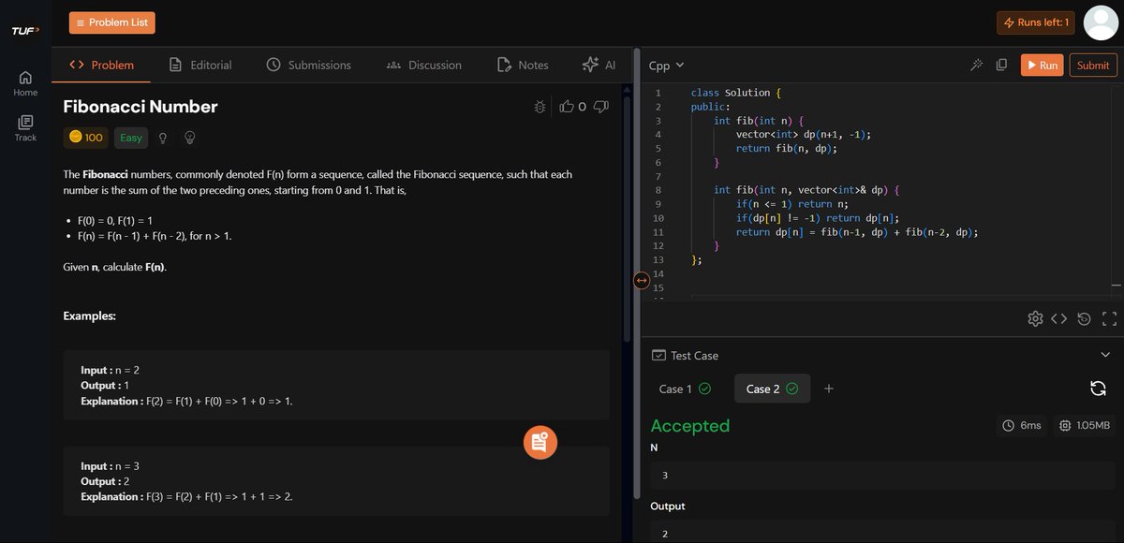Click the 1.05MB memory badge
The height and width of the screenshot is (543, 1124).
pyautogui.click(x=1085, y=425)
